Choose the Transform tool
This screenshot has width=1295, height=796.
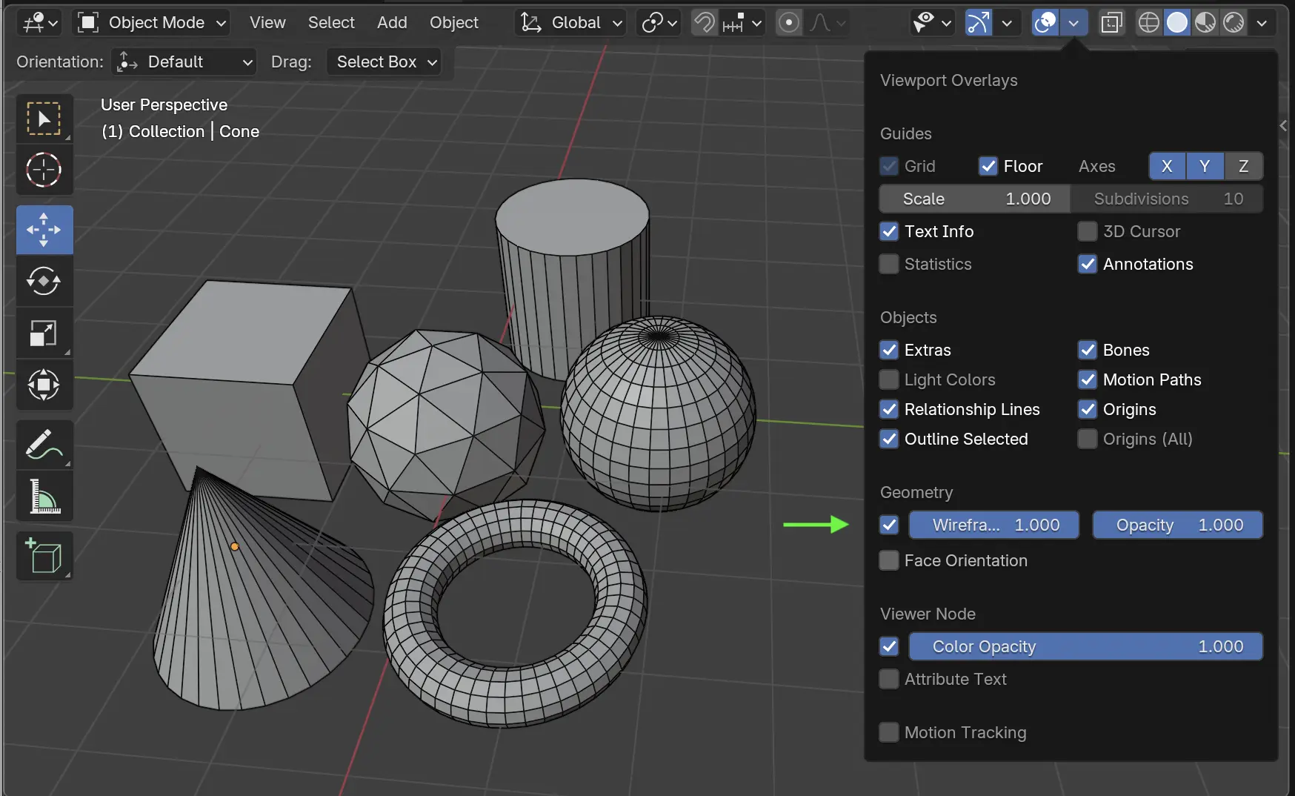(44, 385)
